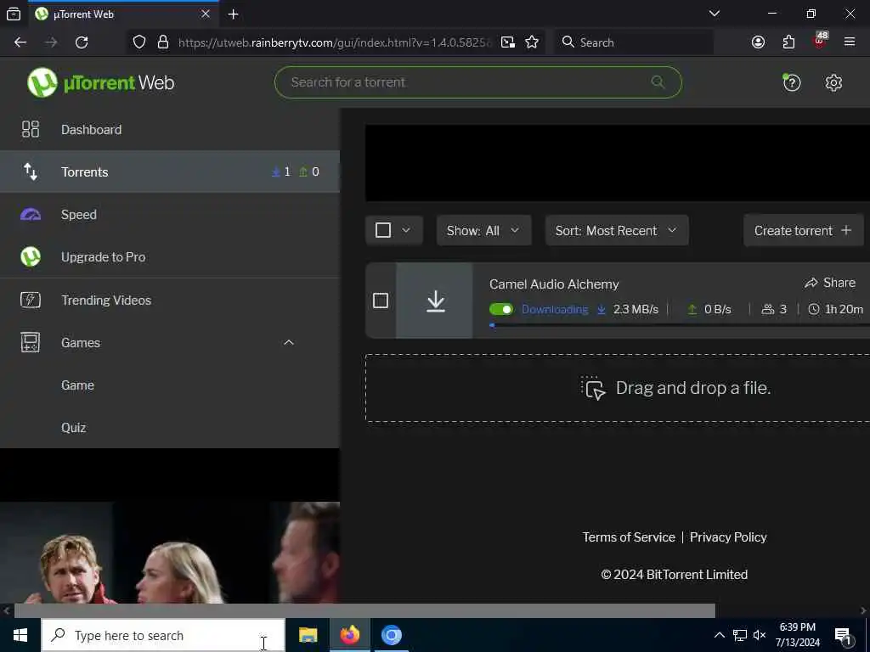Click the Camel Audio Alchemy torrent name
870x652 pixels.
click(x=554, y=284)
